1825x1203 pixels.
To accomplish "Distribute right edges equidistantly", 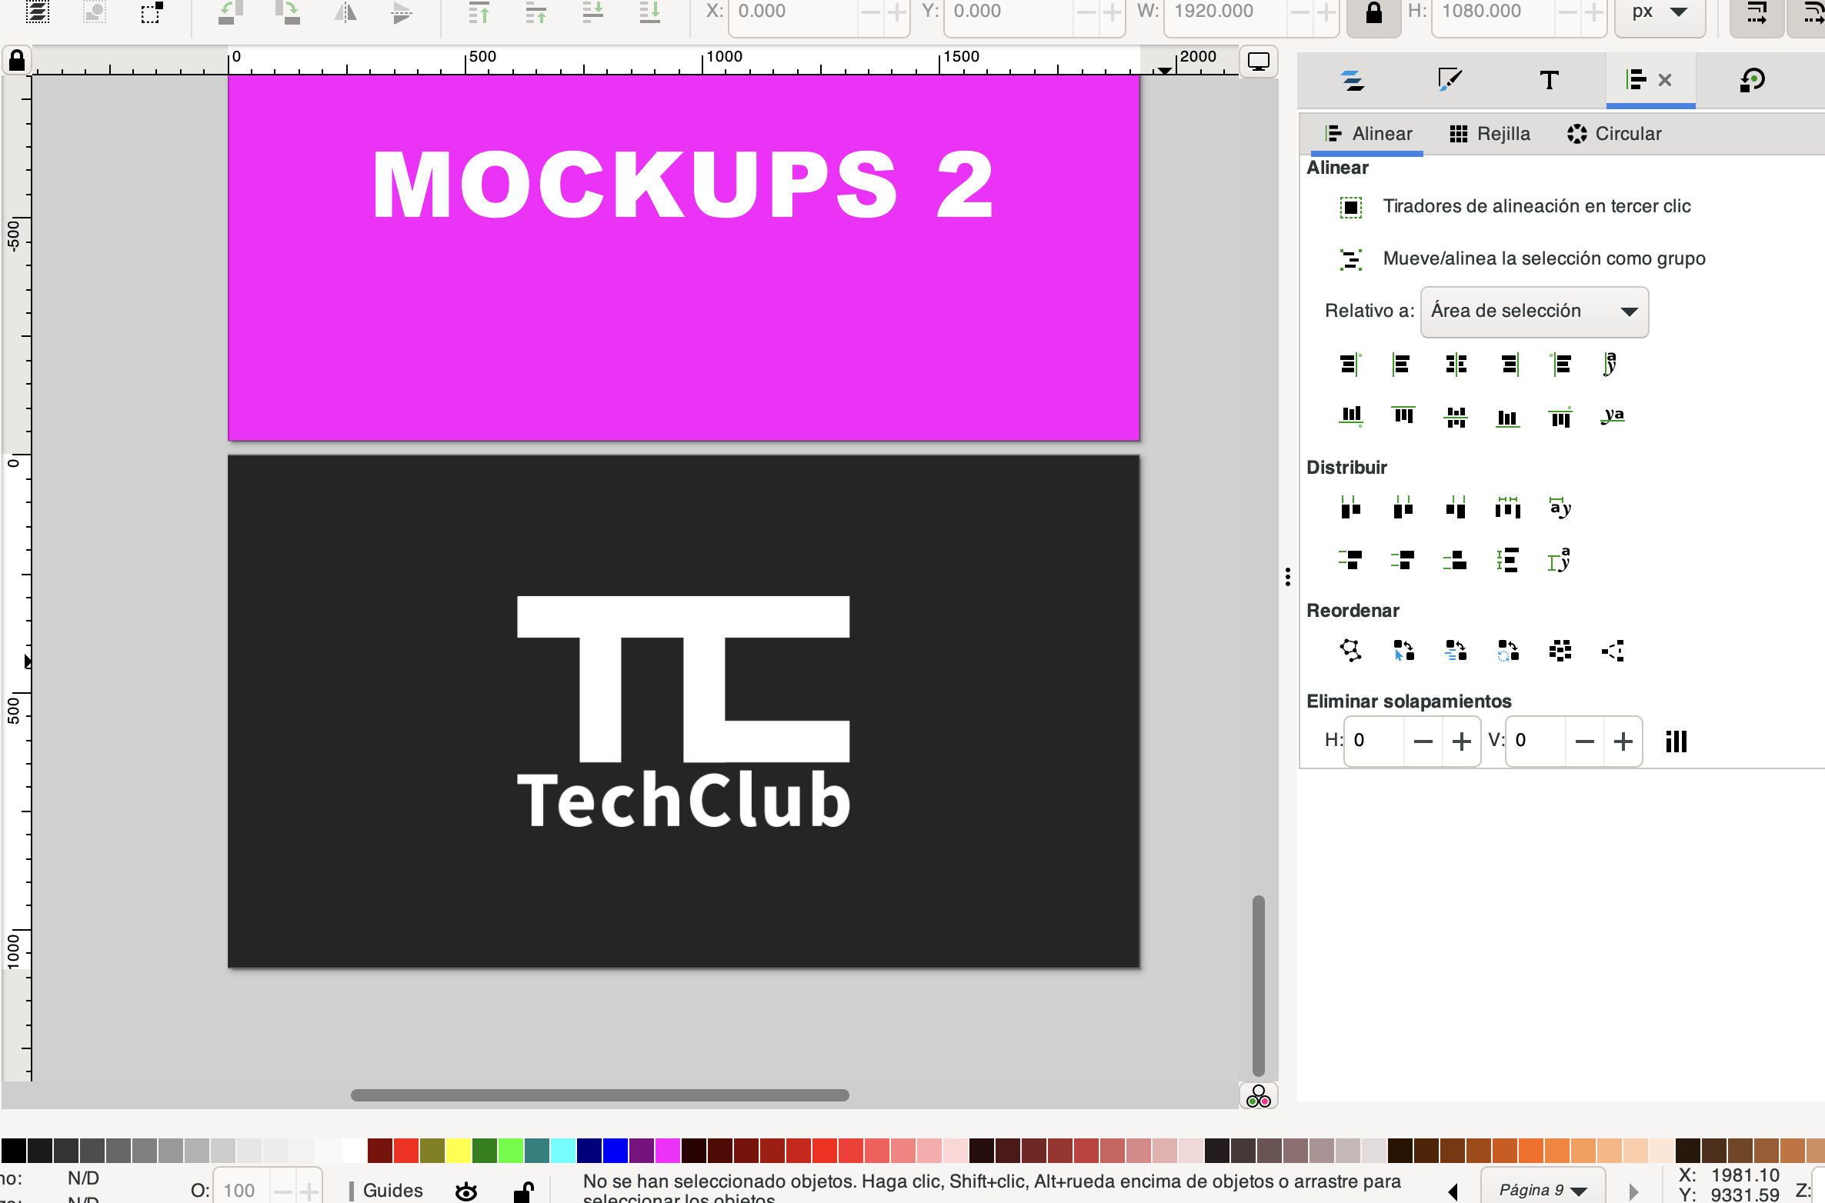I will [x=1456, y=507].
